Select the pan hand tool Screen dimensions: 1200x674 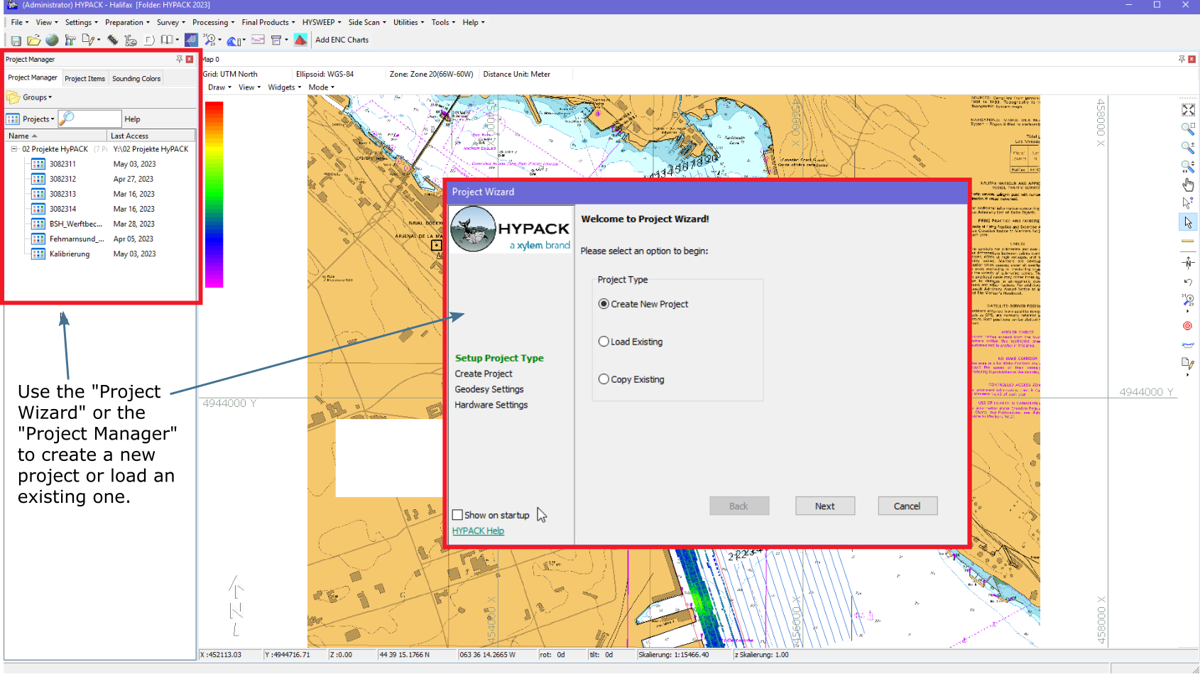click(x=1188, y=185)
